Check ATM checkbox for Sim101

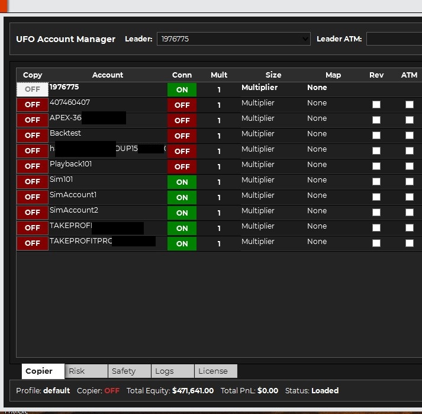(410, 181)
